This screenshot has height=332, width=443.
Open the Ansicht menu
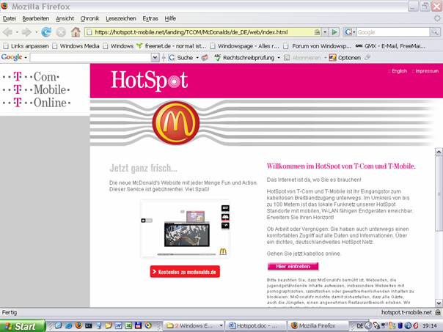(65, 18)
